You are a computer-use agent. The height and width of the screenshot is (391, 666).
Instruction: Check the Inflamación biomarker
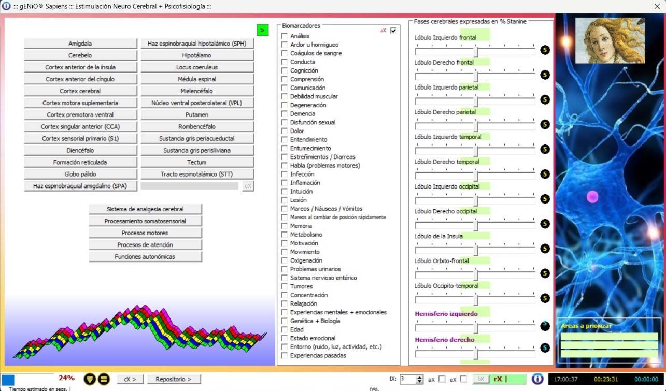point(285,183)
